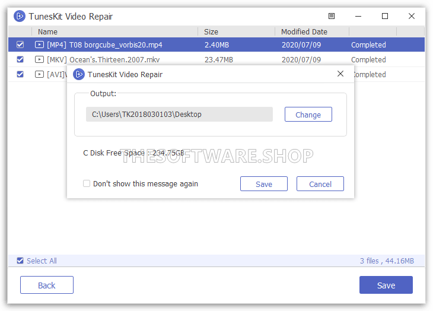Sort list by Size column header
Screen dimensions: 433x311
click(211, 31)
